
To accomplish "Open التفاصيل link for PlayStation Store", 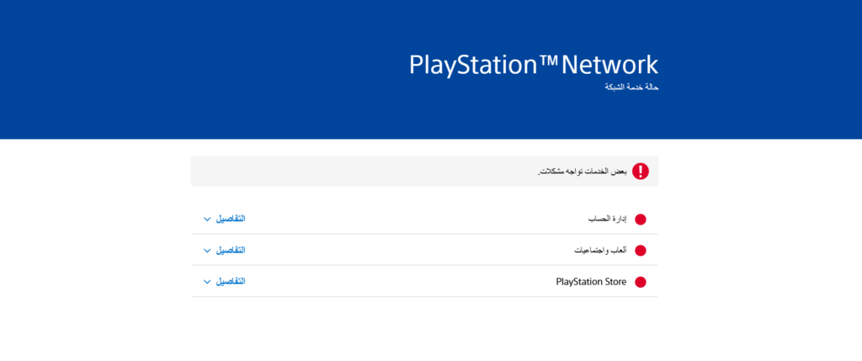I will click(231, 281).
